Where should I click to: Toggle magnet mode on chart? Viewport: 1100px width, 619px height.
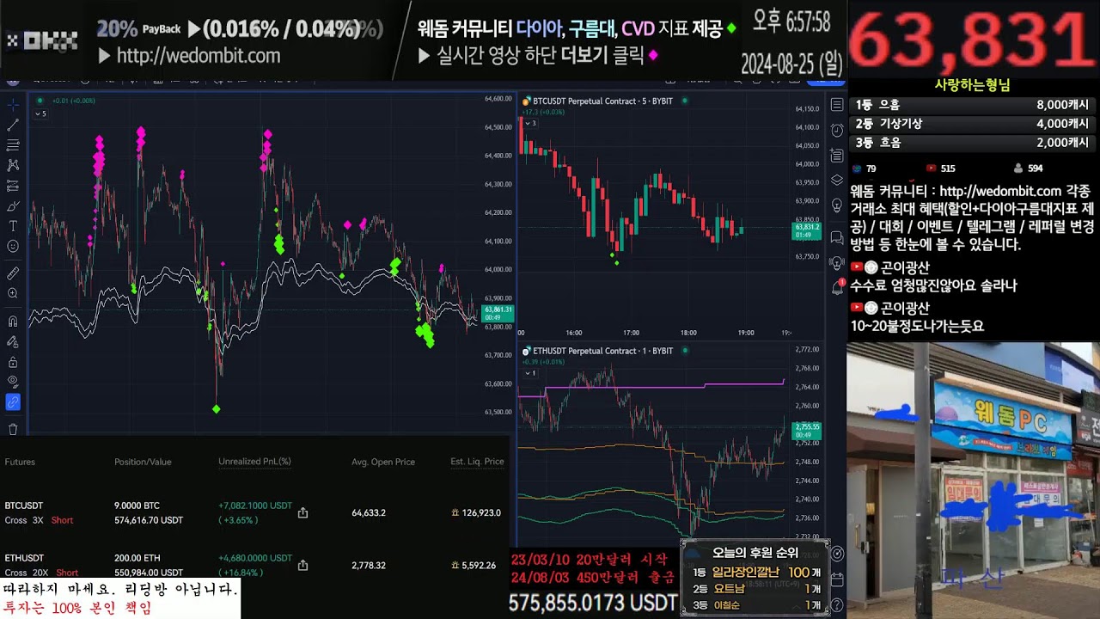13,322
